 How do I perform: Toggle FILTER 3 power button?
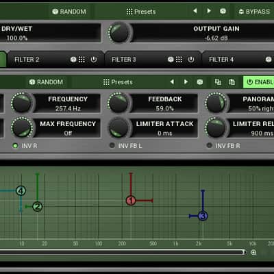point(191,60)
